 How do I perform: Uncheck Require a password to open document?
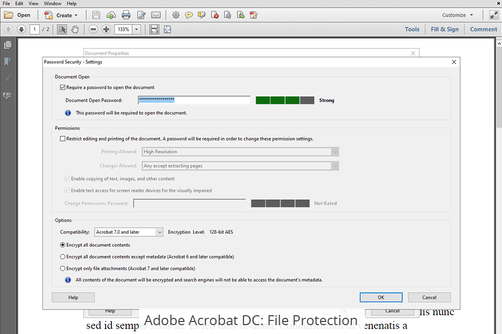click(x=63, y=87)
